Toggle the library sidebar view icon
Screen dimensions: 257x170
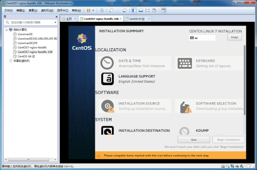(134, 11)
